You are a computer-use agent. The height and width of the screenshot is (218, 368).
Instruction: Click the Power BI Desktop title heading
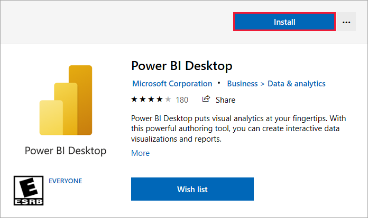point(181,66)
